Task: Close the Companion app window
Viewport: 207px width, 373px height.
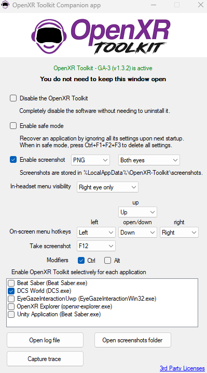Action: 201,5
